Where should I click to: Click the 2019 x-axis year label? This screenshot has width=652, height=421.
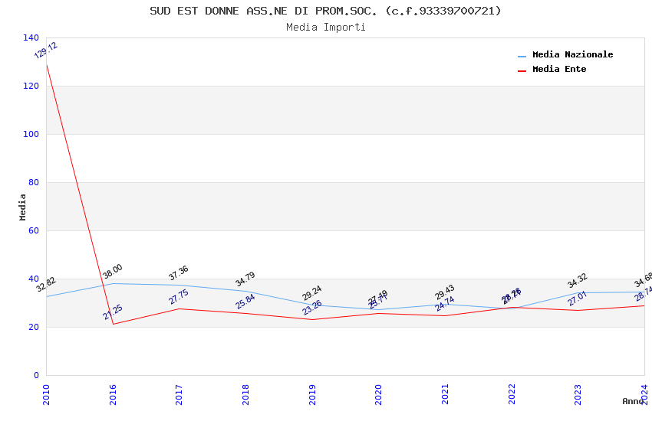312,394
